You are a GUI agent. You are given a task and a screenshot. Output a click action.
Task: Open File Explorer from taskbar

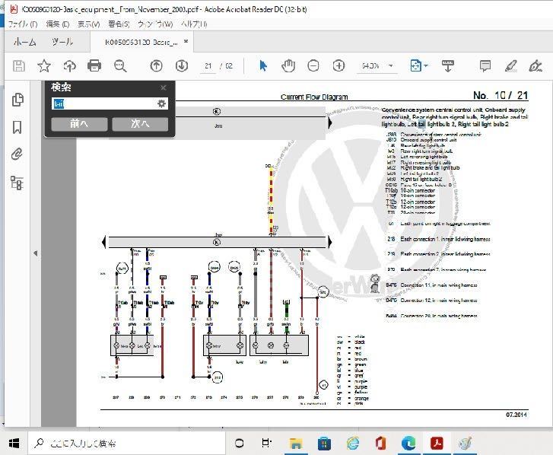point(296,444)
